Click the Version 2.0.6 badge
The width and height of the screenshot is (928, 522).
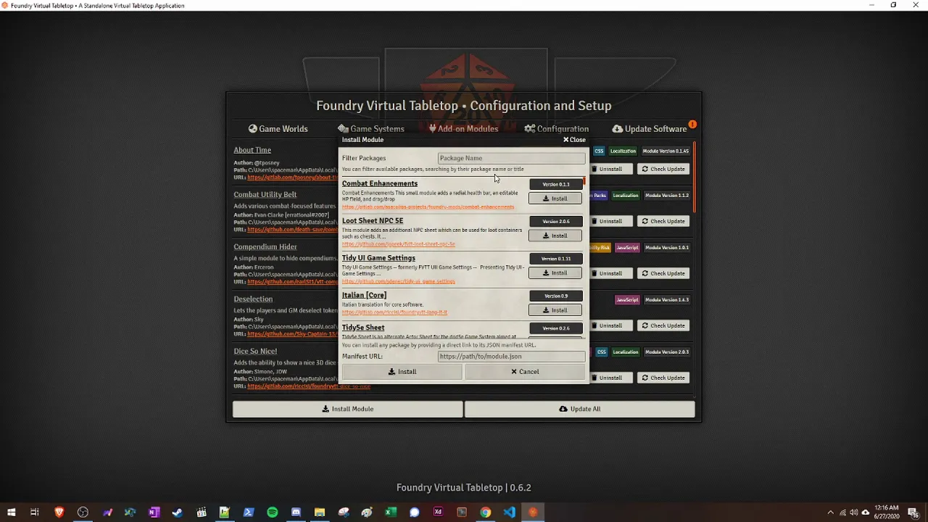(555, 221)
